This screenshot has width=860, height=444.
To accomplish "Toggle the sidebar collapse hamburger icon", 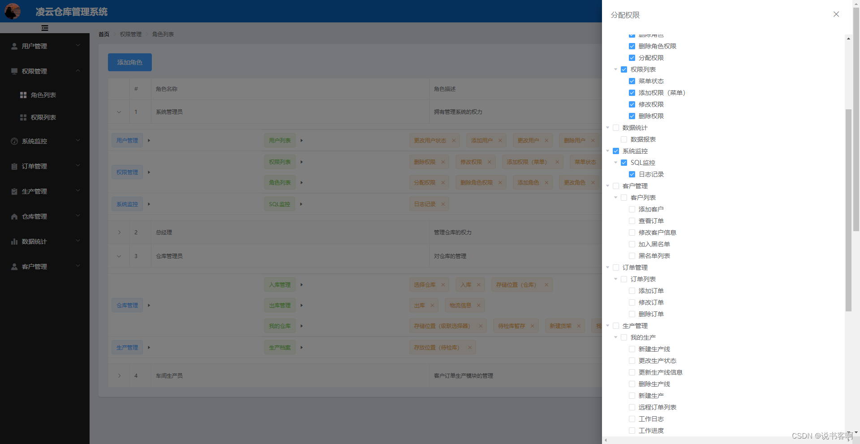I will point(45,28).
